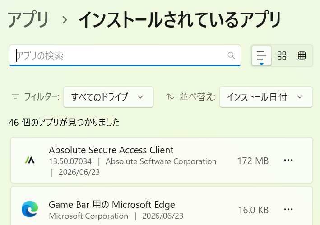Image resolution: width=320 pixels, height=225 pixels.
Task: Click the インストールされているアプリ heading
Action: (x=180, y=19)
